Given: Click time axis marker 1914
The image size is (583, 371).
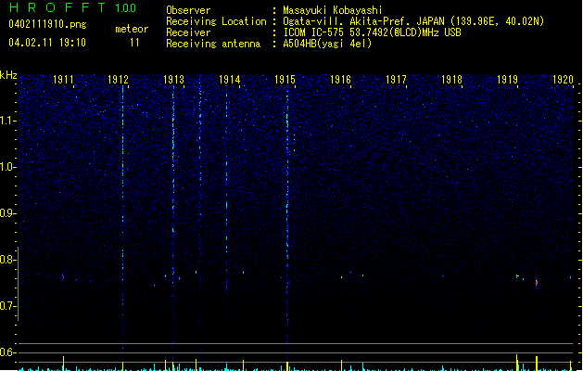Looking at the screenshot, I should pos(230,80).
